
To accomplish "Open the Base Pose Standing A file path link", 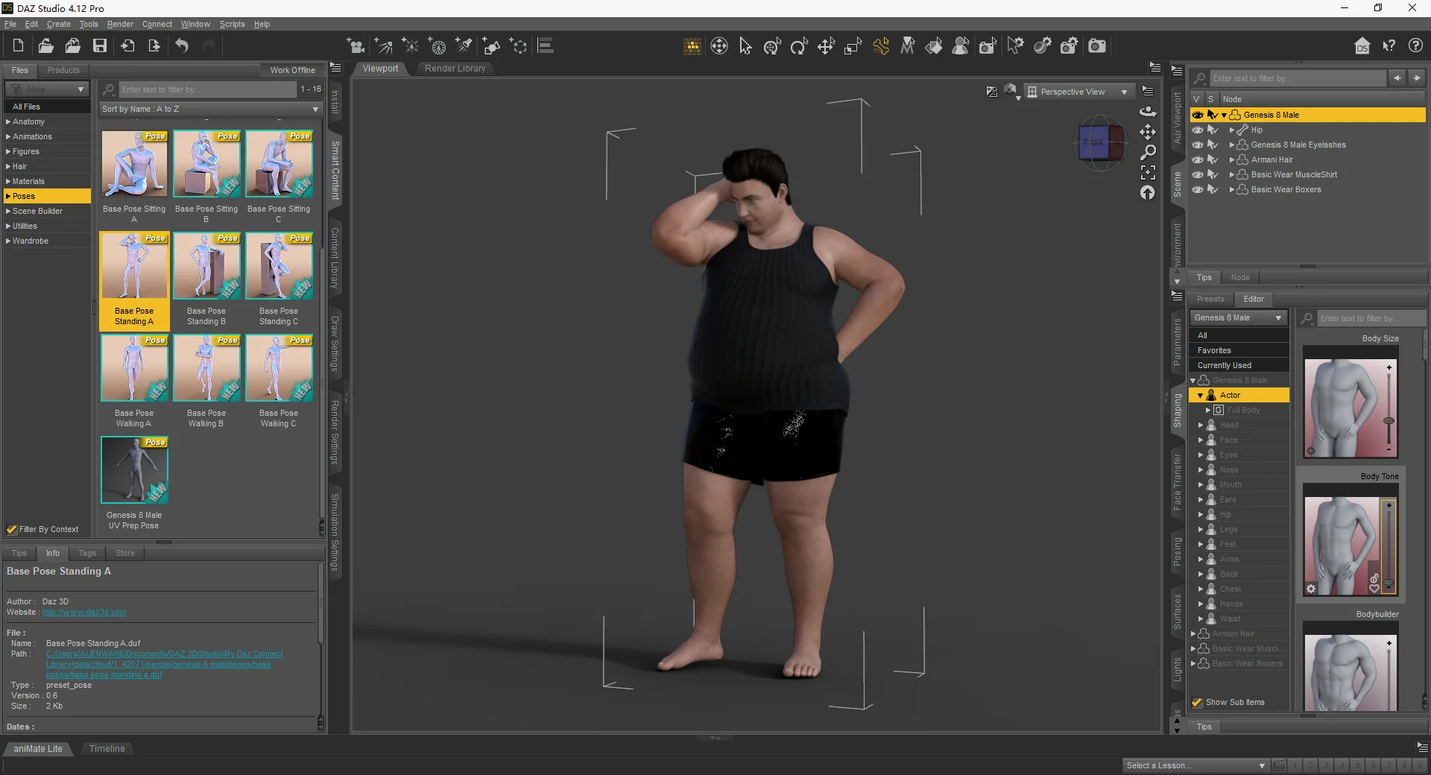I will [164, 664].
